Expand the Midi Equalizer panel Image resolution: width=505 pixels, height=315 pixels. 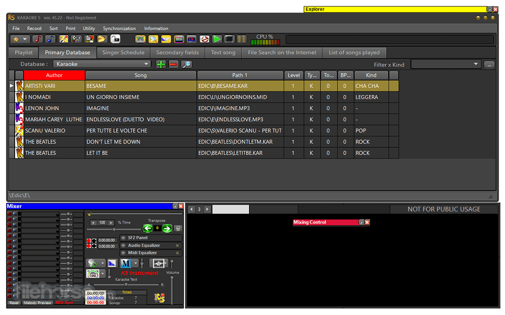tap(123, 253)
